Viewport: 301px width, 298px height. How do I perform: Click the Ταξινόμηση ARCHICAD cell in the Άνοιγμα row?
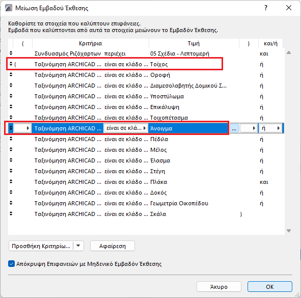[x=68, y=128]
